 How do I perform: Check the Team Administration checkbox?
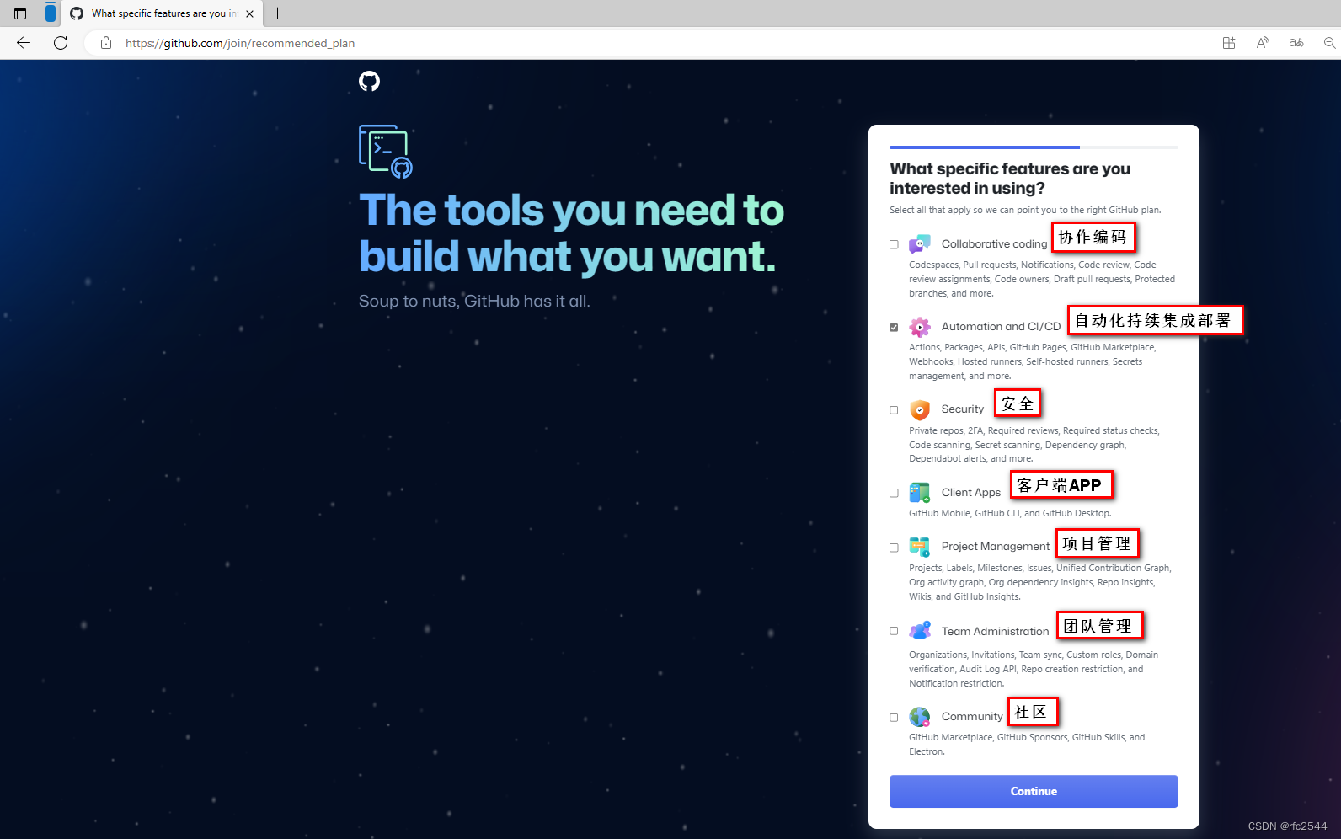(894, 631)
